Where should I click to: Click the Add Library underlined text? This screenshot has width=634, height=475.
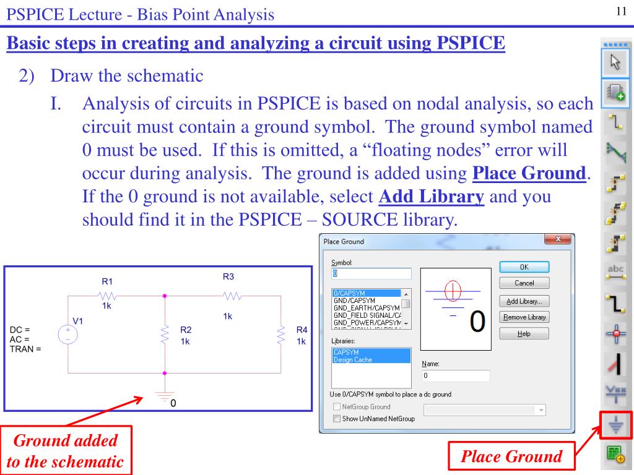point(432,197)
